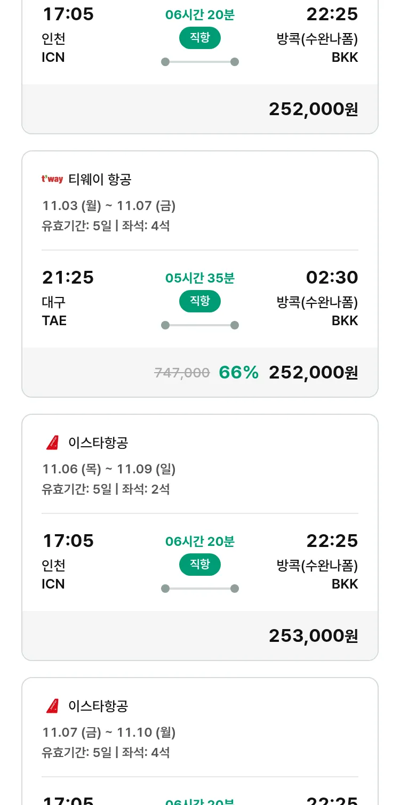This screenshot has width=400, height=805.
Task: Tap the 02:30 arrival time
Action: pyautogui.click(x=332, y=277)
